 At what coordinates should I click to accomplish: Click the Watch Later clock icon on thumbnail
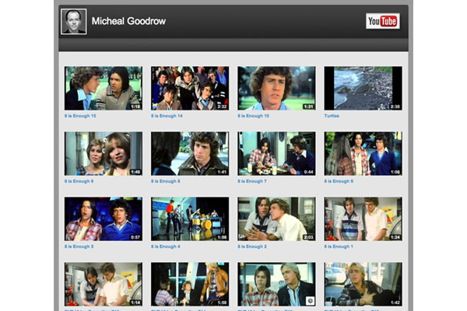(x=310, y=301)
